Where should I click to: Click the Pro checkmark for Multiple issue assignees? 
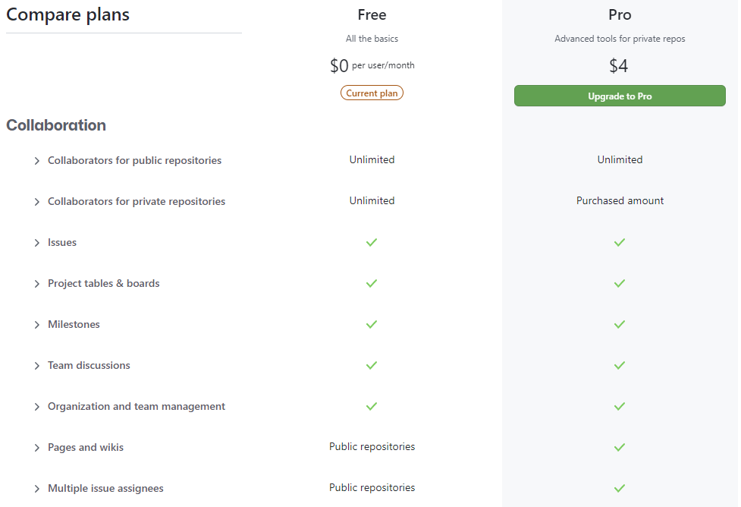pos(619,488)
